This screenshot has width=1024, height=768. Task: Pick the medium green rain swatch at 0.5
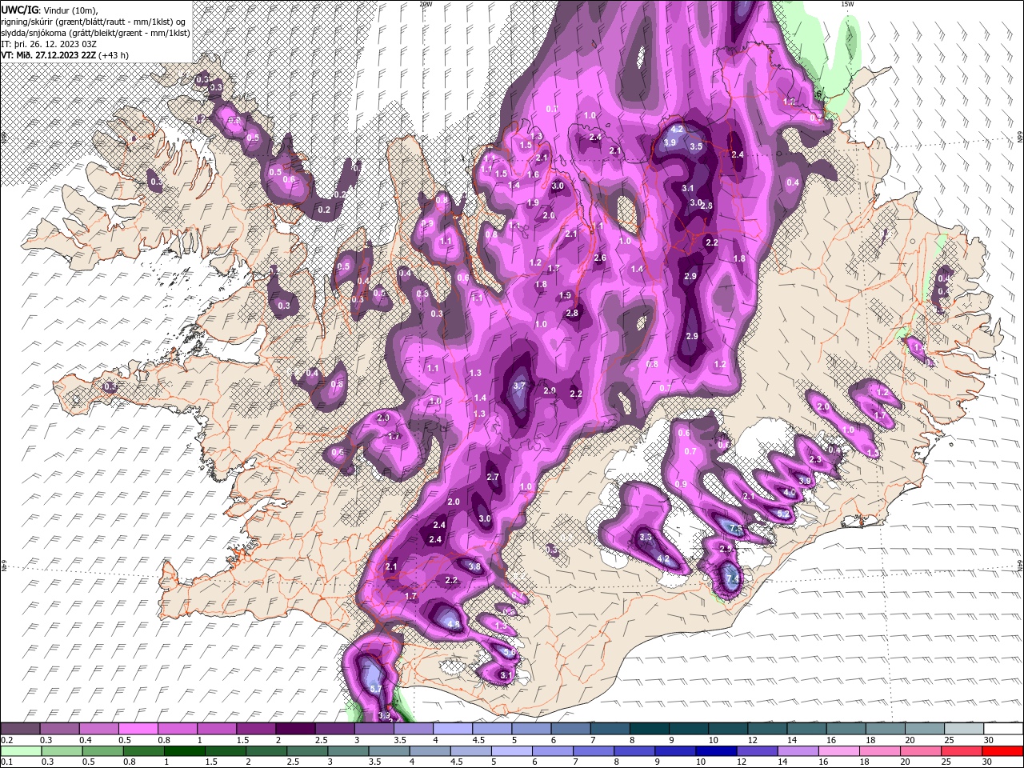(102, 751)
